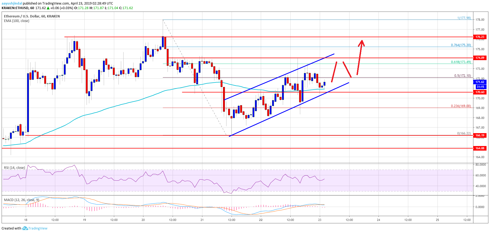Click the red 164.88 support price label

pos(480,148)
